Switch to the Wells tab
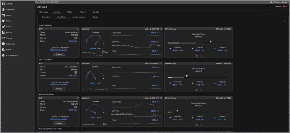The image size is (290, 133). tap(70, 12)
